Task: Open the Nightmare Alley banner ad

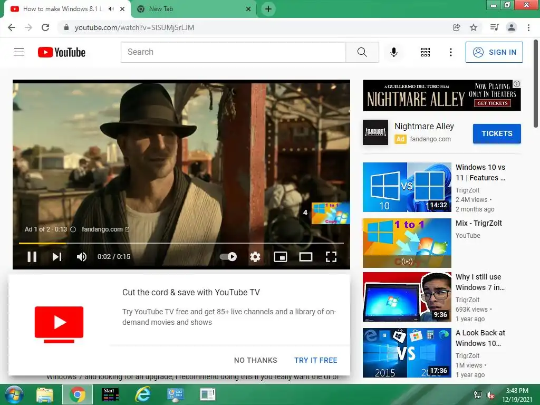Action: [x=441, y=95]
